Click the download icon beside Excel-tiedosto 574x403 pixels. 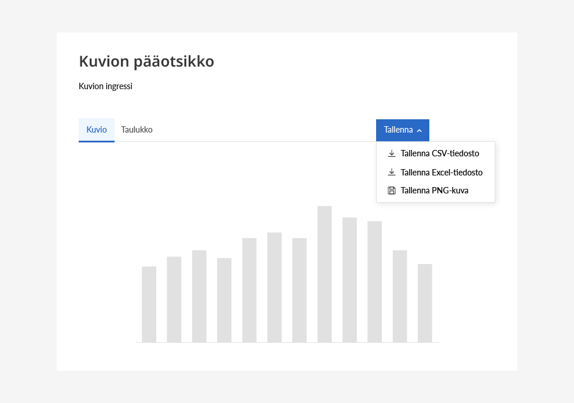click(392, 172)
